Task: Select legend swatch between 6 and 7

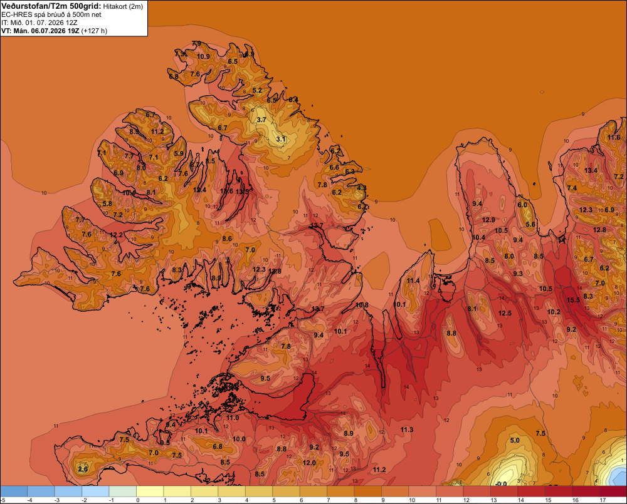Action: 313,491
